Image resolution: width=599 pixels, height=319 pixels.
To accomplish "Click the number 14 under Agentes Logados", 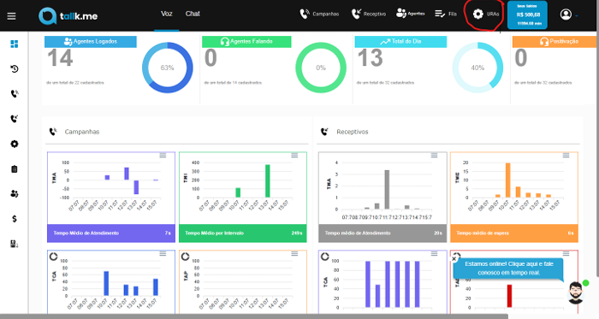I will [x=60, y=58].
